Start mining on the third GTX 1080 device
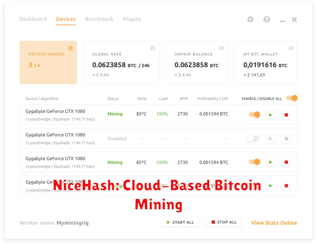 pos(271,162)
